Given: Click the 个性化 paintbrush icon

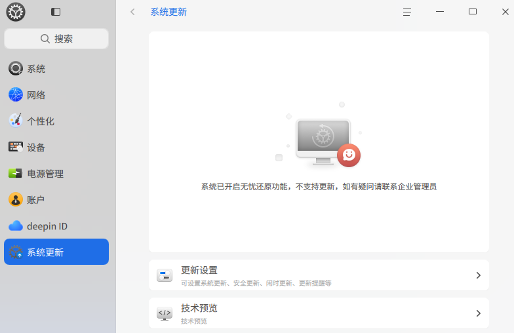Looking at the screenshot, I should [16, 121].
